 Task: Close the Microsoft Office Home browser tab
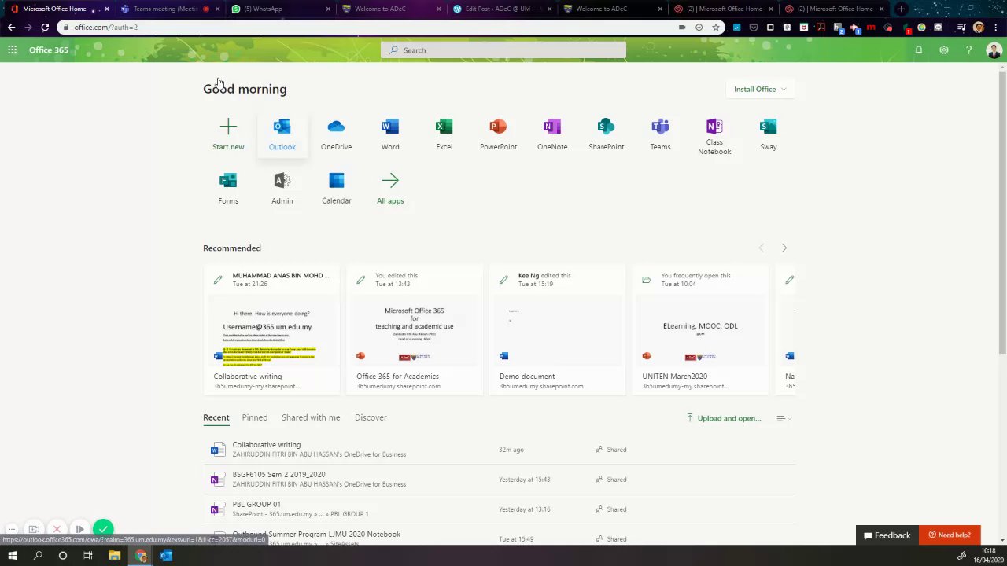click(106, 9)
